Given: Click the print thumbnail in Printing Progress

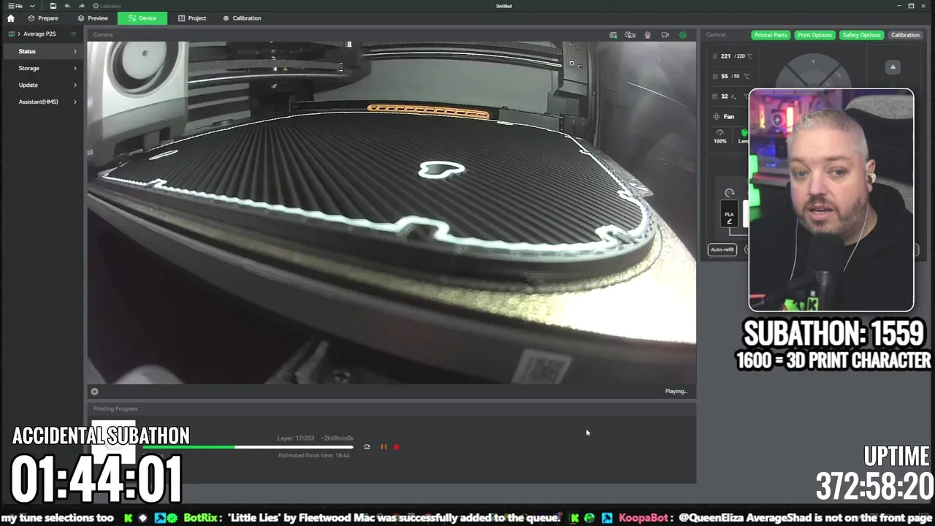Looking at the screenshot, I should (113, 443).
